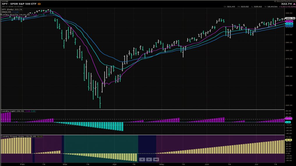Click the Mar date axis label
This screenshot has height=166, width=296.
pyautogui.click(x=65, y=164)
